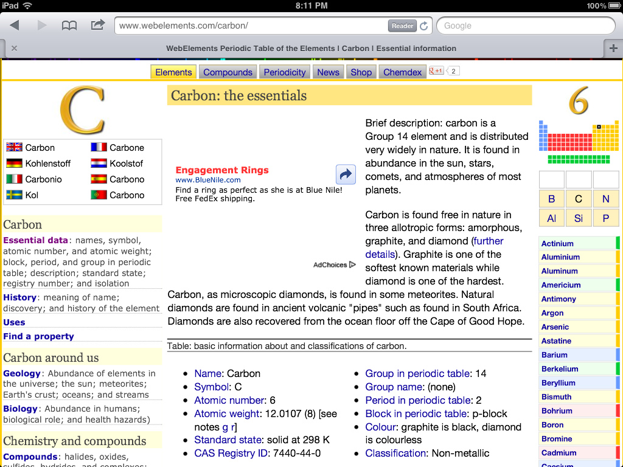Click the Spanish flag next to Carbono
623x467 pixels.
click(x=99, y=179)
